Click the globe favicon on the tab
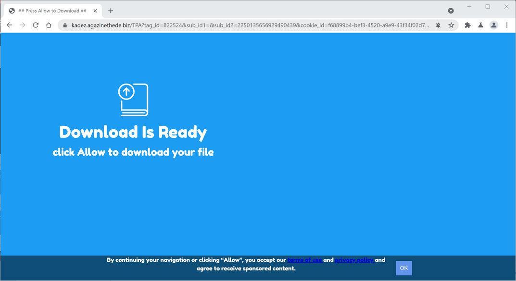This screenshot has width=516, height=281. pyautogui.click(x=11, y=10)
